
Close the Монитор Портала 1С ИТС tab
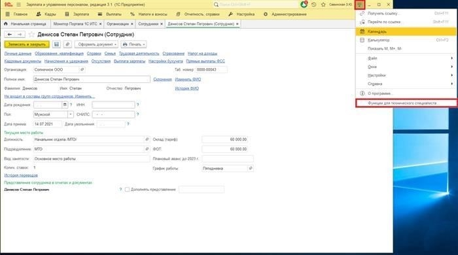[x=101, y=24]
